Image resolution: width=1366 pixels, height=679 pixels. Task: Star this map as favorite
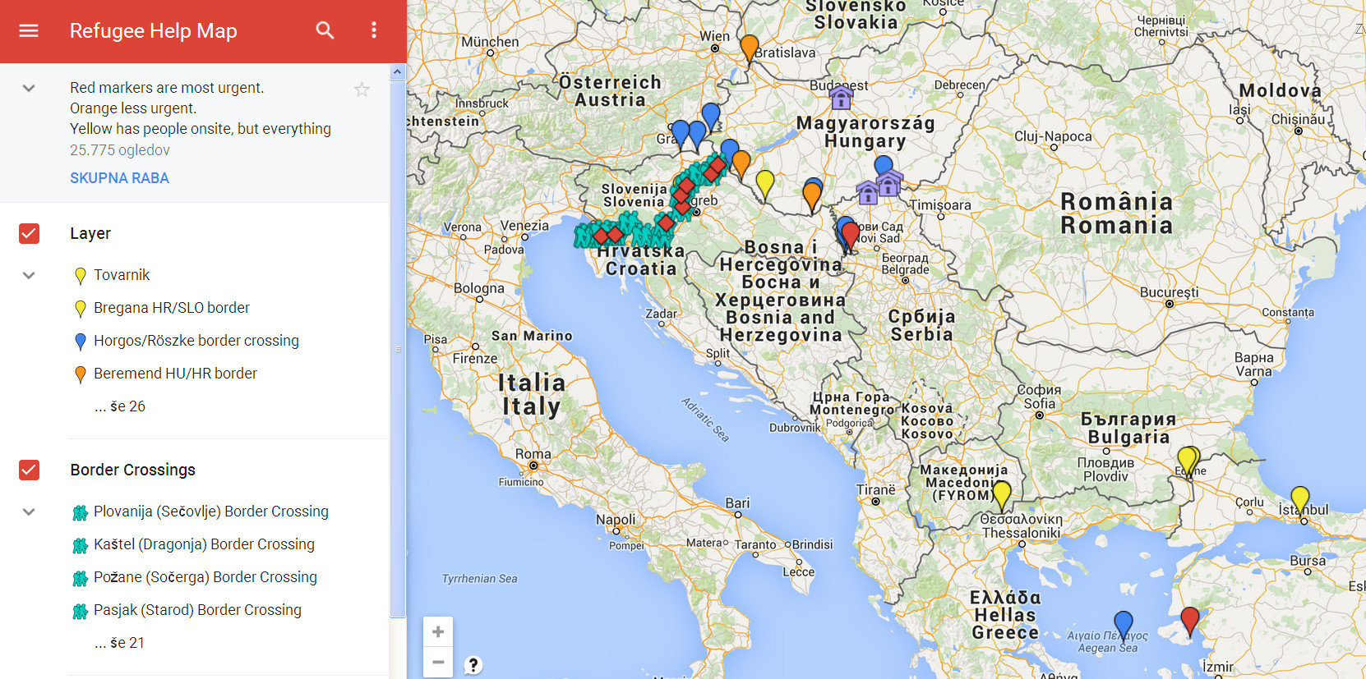[x=362, y=89]
